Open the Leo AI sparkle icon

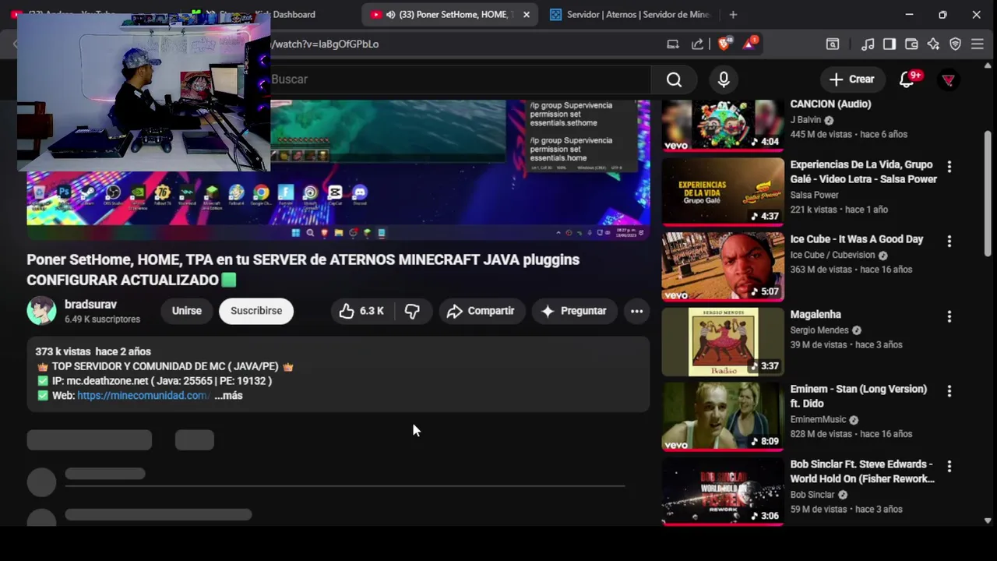tap(933, 44)
